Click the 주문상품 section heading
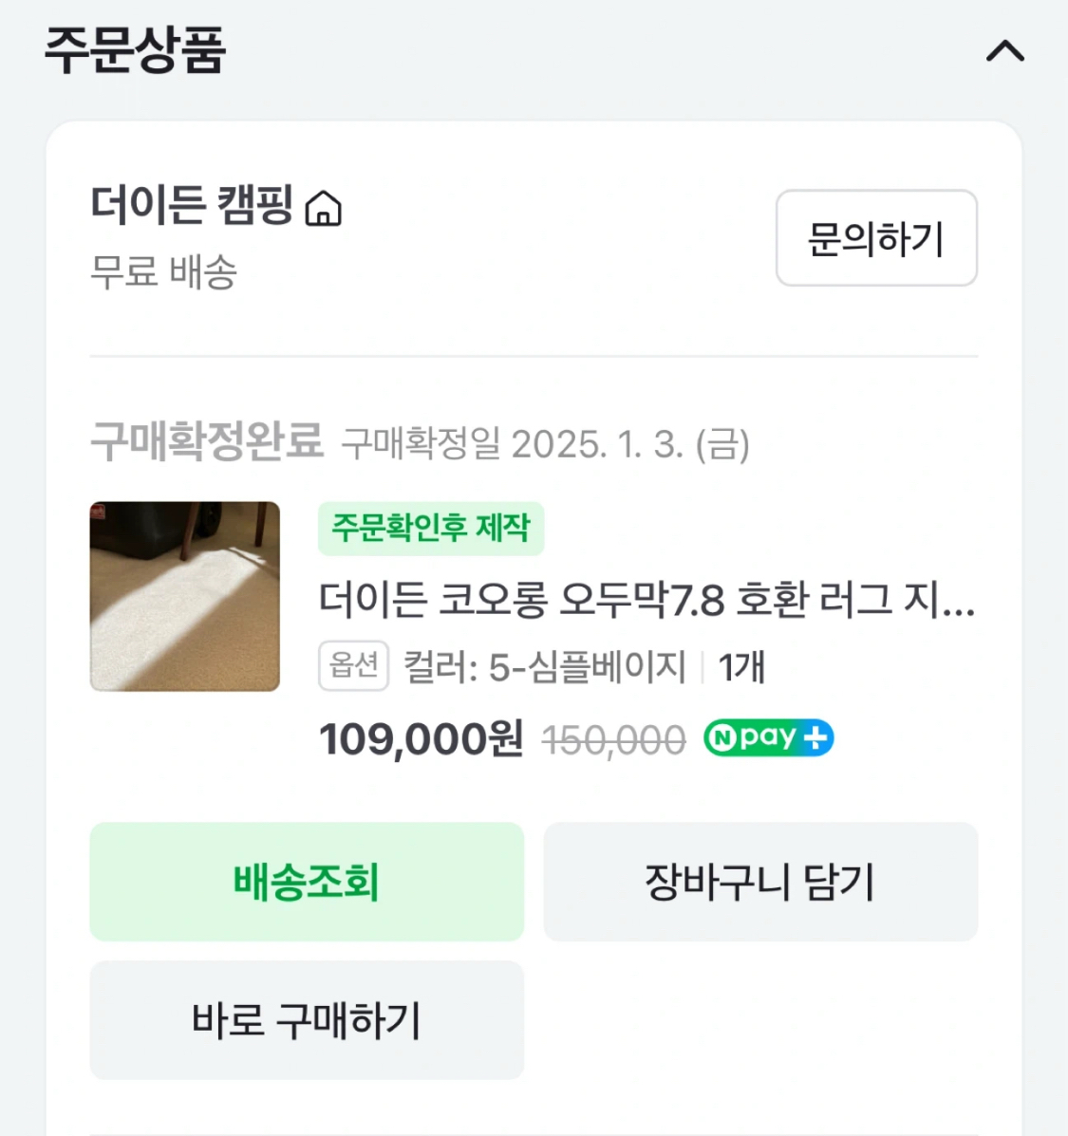 click(135, 50)
